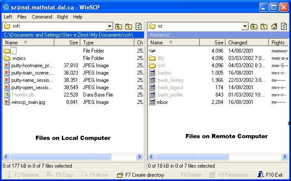Click the remote .ssh folder icon

[152, 66]
